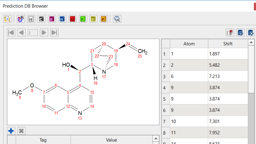Select the H nucleus filter icon
Screen dimensions: 256x144
(x=31, y=19)
